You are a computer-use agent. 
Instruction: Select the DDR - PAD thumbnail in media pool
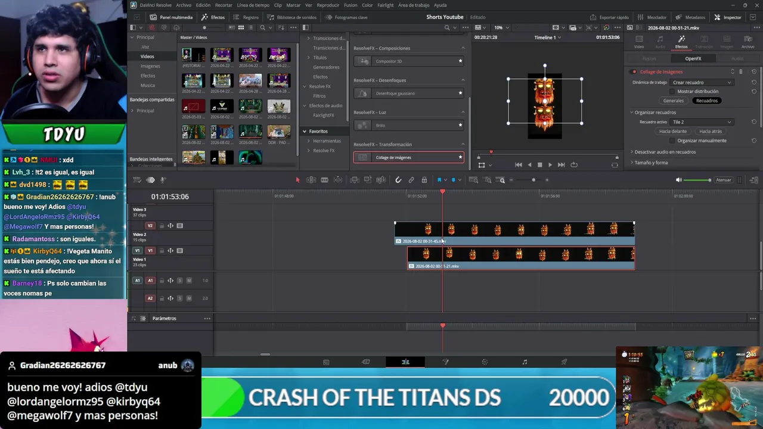tap(279, 133)
